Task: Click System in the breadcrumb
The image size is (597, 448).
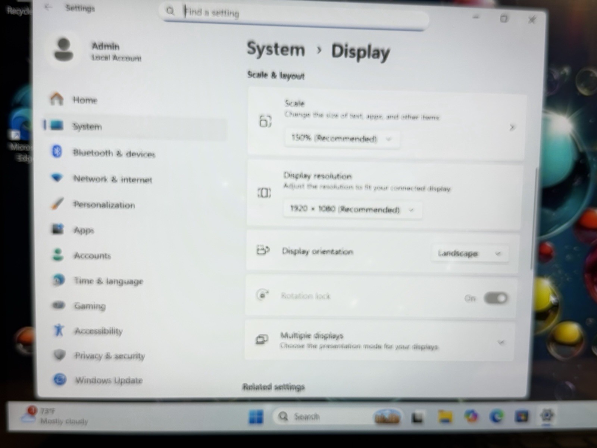Action: (276, 49)
